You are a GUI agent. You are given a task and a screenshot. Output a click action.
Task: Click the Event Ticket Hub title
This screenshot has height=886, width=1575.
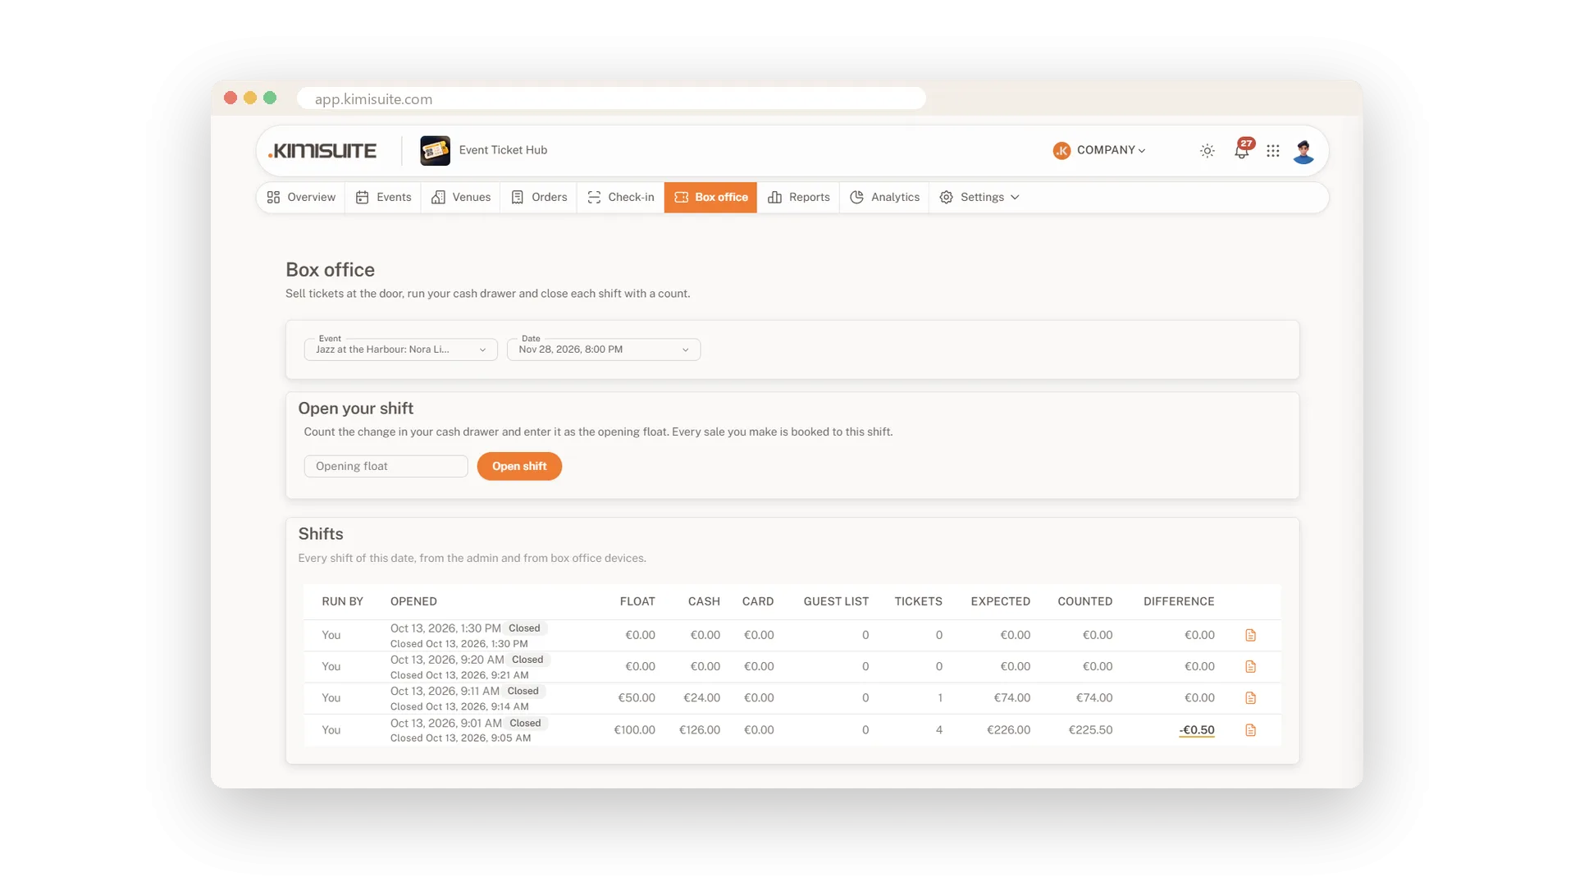tap(503, 150)
